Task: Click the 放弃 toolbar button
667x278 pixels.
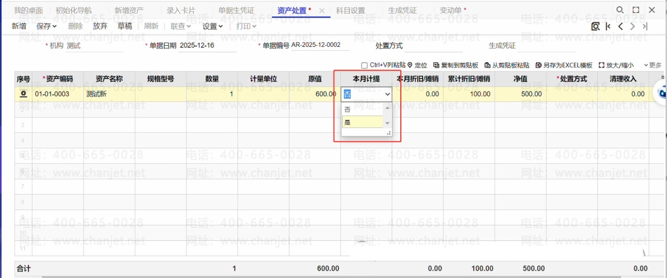Action: [100, 26]
